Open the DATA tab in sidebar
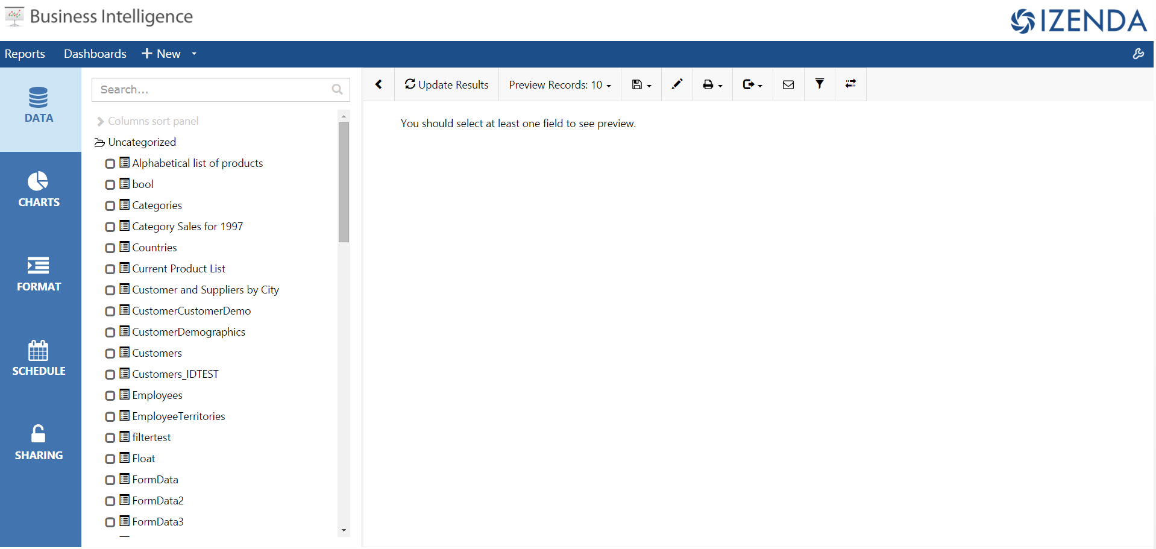 pos(39,109)
